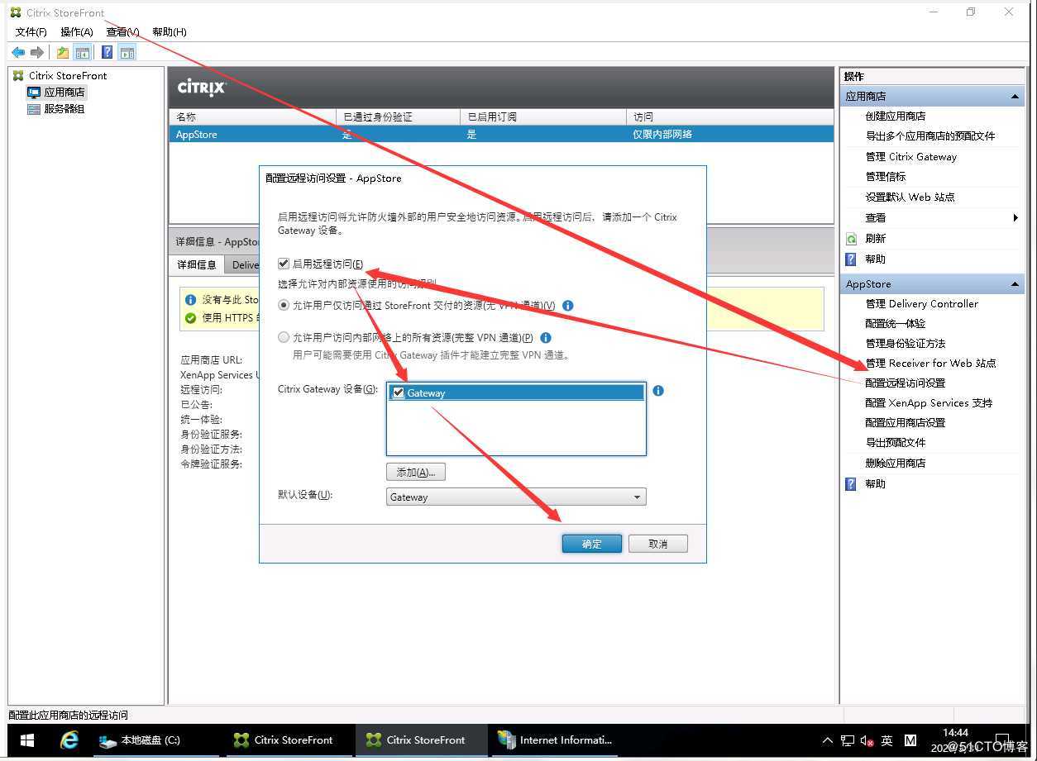
Task: Click 管理 Delivery Controller action
Action: point(922,304)
